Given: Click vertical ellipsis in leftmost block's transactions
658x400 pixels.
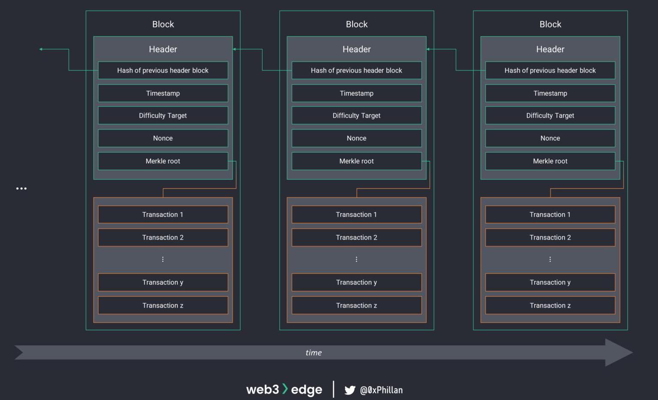Looking at the screenshot, I should 163,259.
